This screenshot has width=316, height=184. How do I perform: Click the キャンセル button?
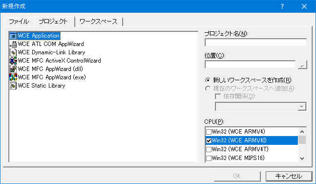point(289,176)
